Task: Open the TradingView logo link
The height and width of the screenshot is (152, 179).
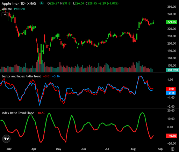Action: (x=6, y=139)
